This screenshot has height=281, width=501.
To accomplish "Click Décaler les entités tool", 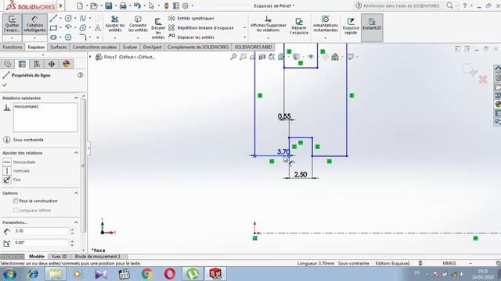I will click(158, 29).
